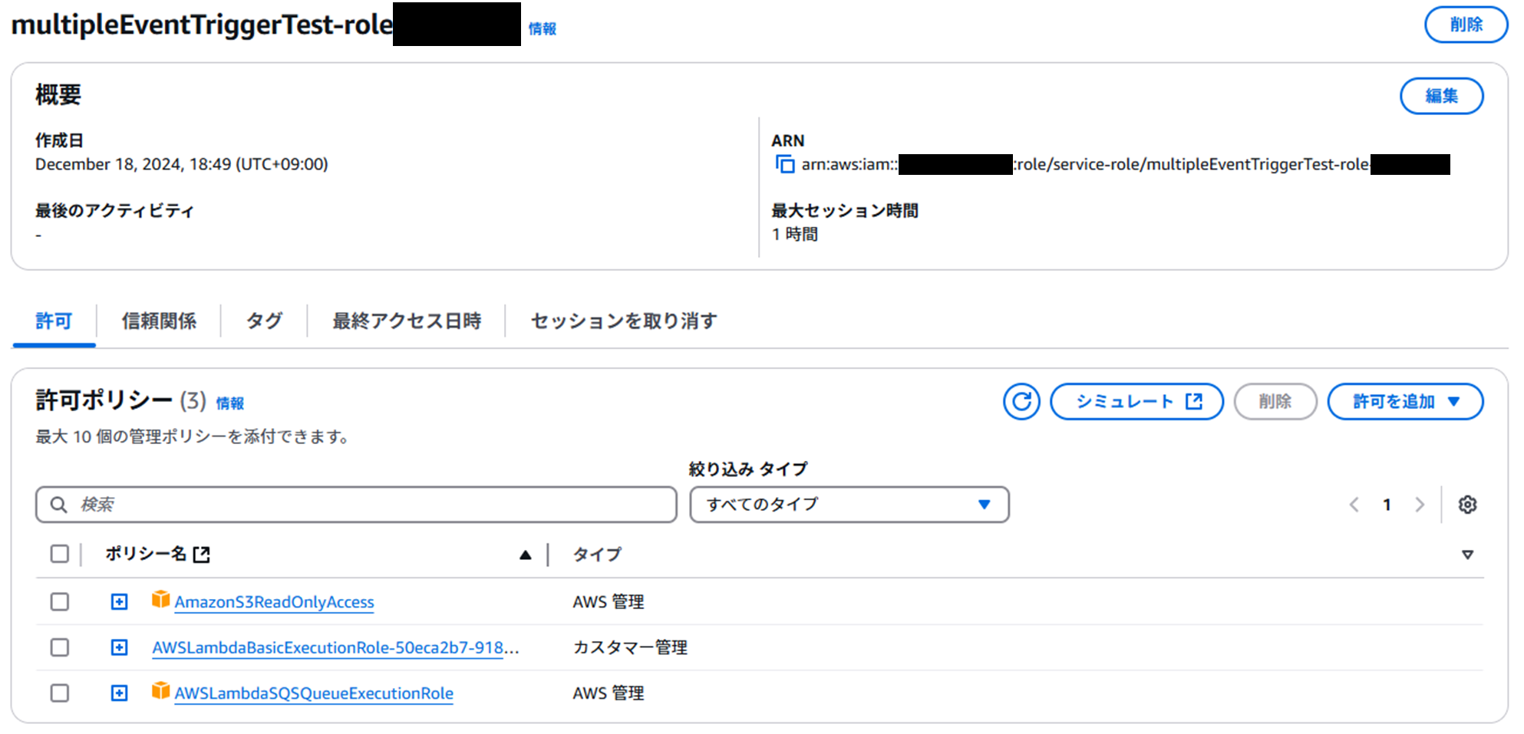The width and height of the screenshot is (1524, 734).
Task: Refresh the permissions policy list
Action: coord(1021,401)
